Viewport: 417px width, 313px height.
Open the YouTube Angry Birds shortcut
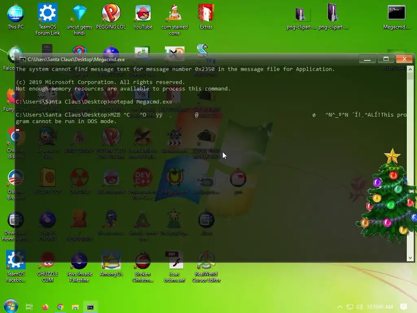(143, 16)
